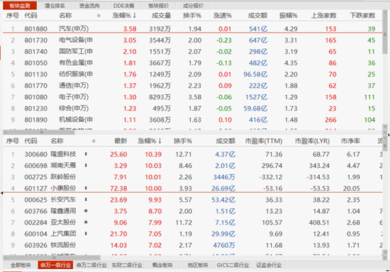Click the marker icon beside 隆盛科技
390x272 pixels.
[86, 154]
